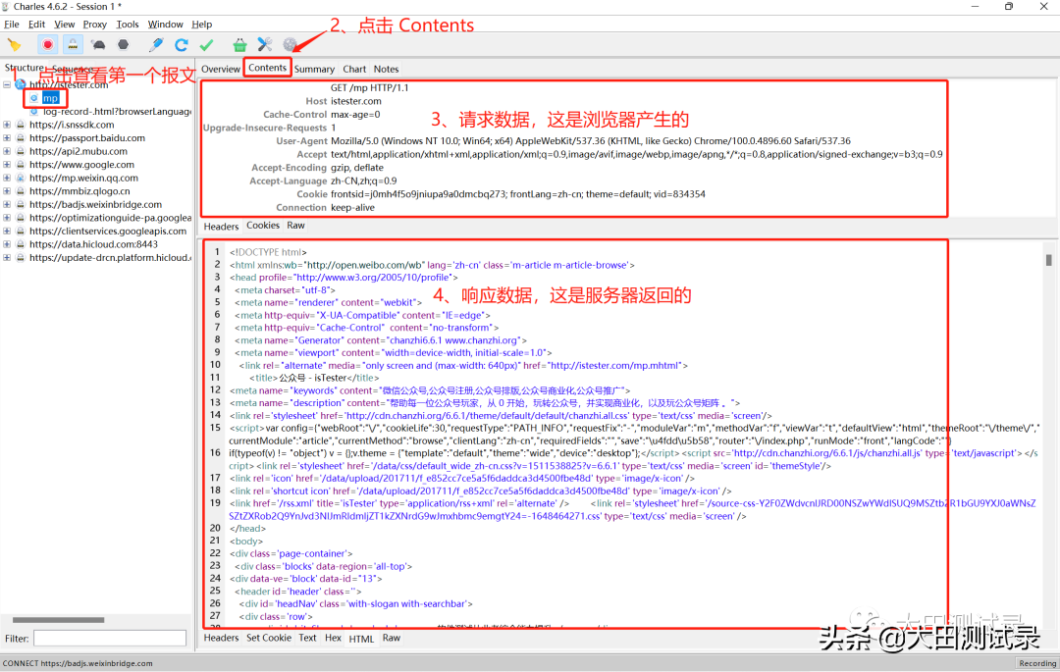This screenshot has width=1060, height=672.
Task: Open the Proxy menu
Action: point(95,25)
